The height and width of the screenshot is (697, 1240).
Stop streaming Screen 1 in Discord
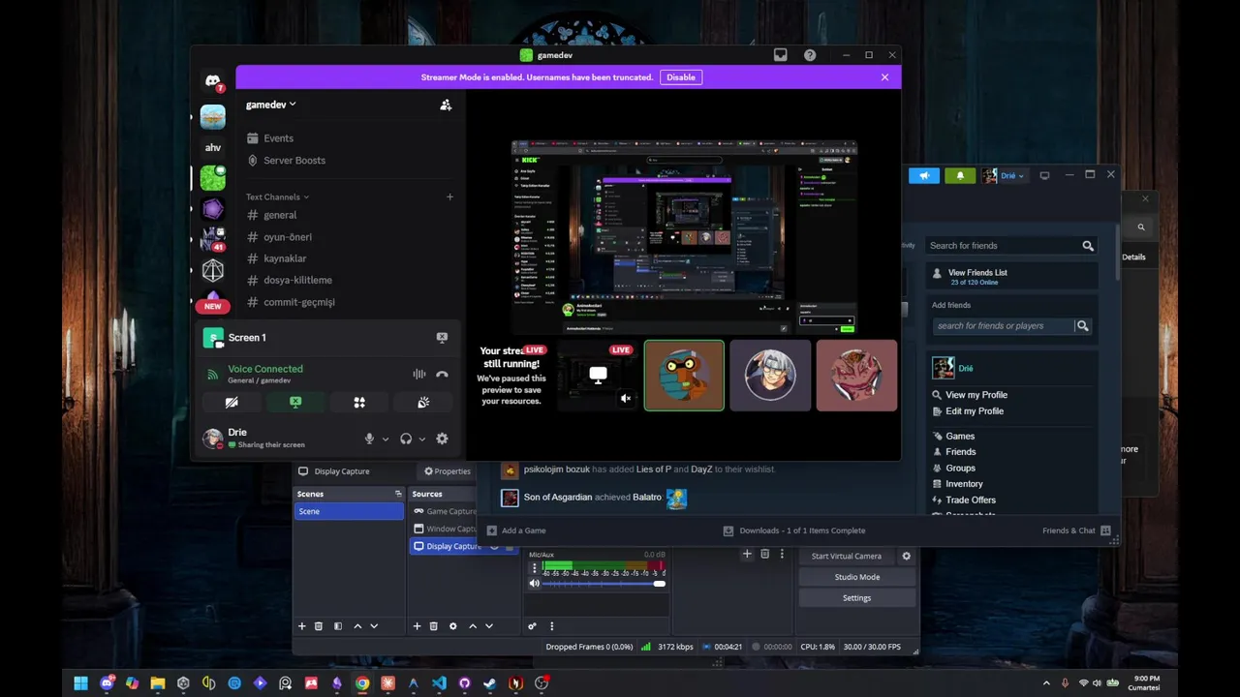tap(442, 338)
